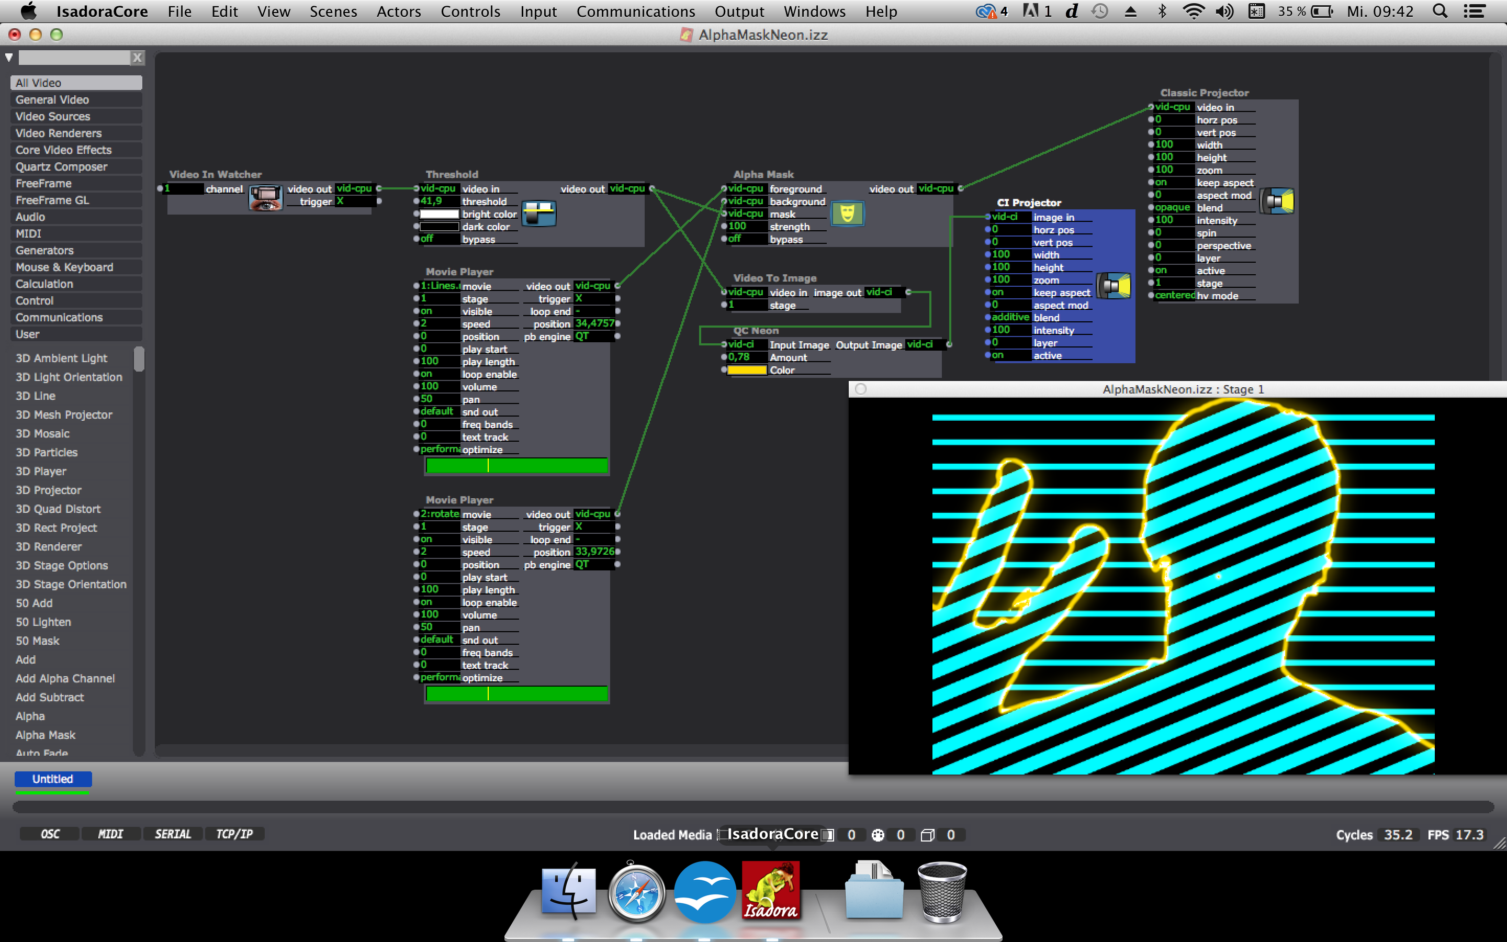Click the Time Machine menu bar icon
This screenshot has height=942, width=1507.
[x=1100, y=11]
